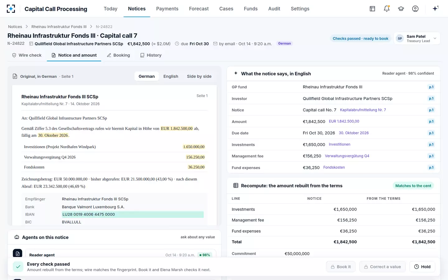Open the Kapitalabrufmitteilung Nr. 7 source link
Image resolution: width=448 pixels, height=280 pixels.
pyautogui.click(x=363, y=110)
